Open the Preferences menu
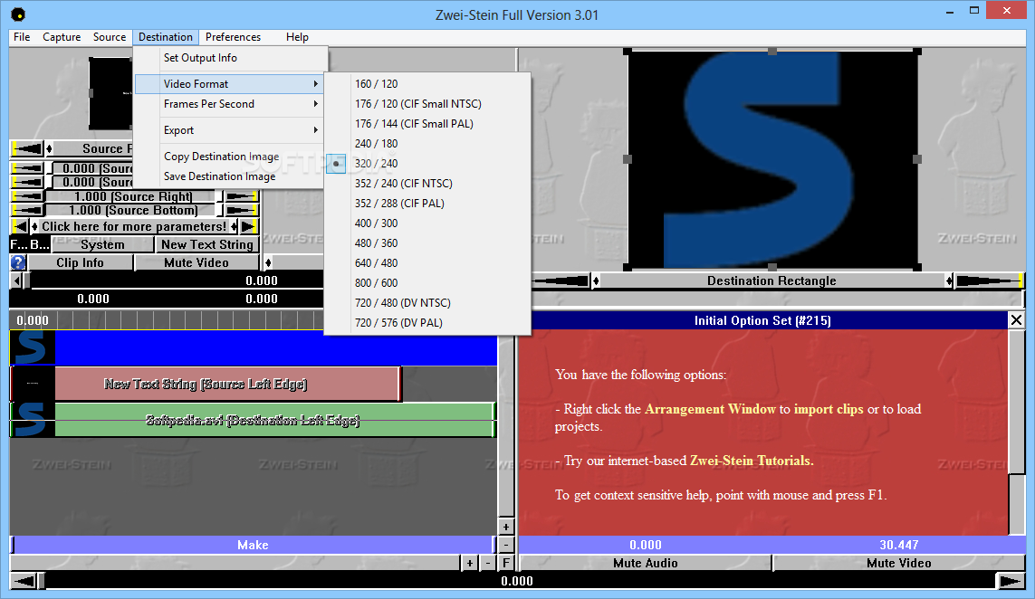 (233, 37)
